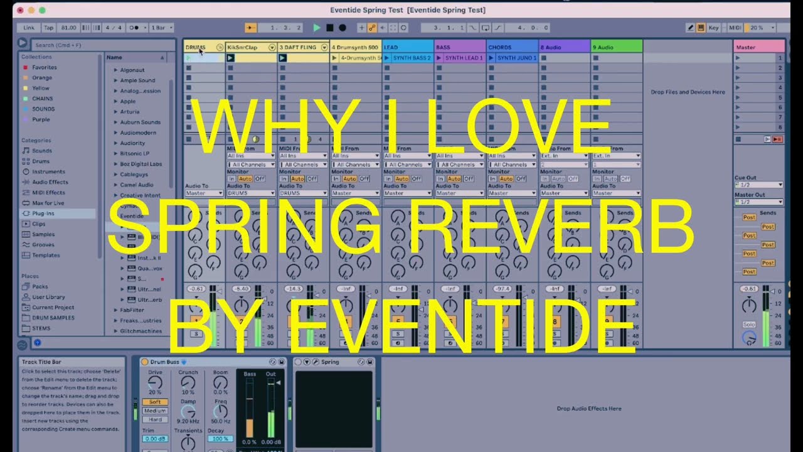
Task: Select the KikSnrClap track title
Action: coord(242,47)
